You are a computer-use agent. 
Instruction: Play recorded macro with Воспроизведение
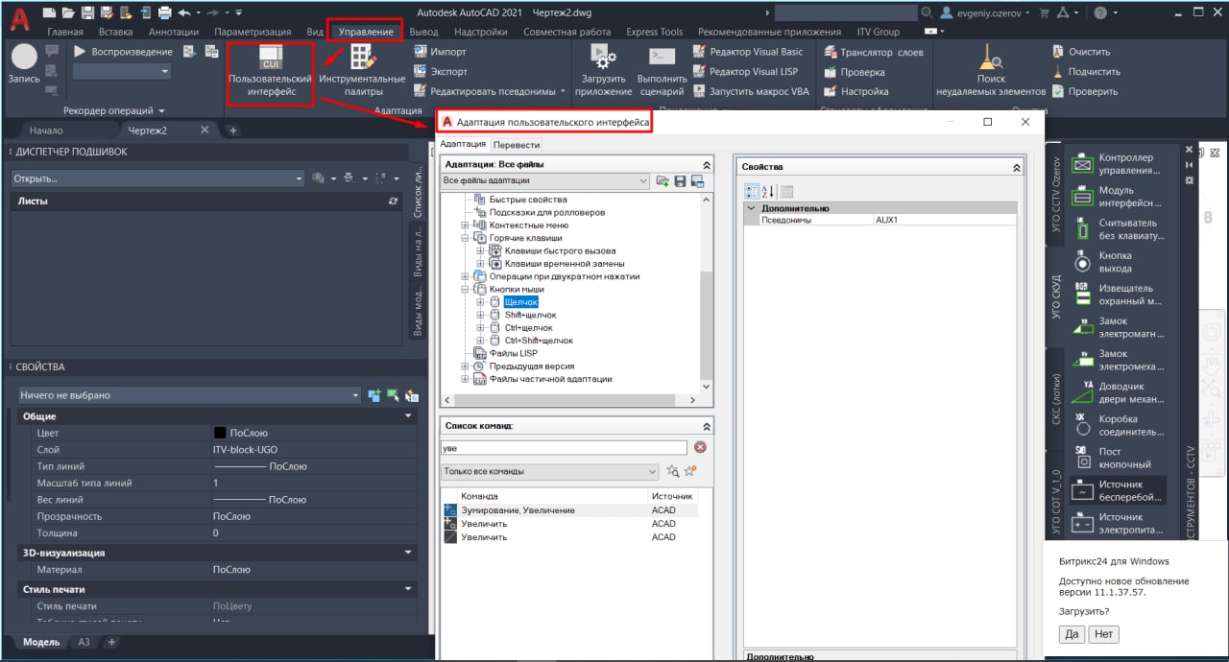click(122, 52)
